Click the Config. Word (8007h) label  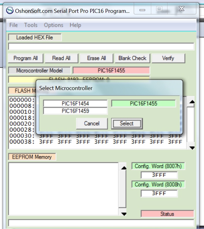[158, 166]
